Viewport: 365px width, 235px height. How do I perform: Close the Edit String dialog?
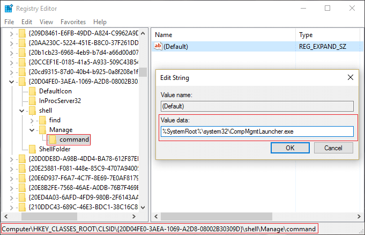point(351,77)
